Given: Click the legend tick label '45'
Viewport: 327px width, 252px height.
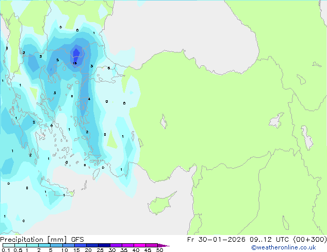Looking at the screenshot, I should (x=148, y=250).
